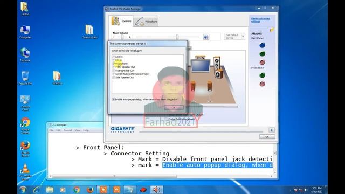Expand the Set Default Device dropdown arrow

click(243, 36)
